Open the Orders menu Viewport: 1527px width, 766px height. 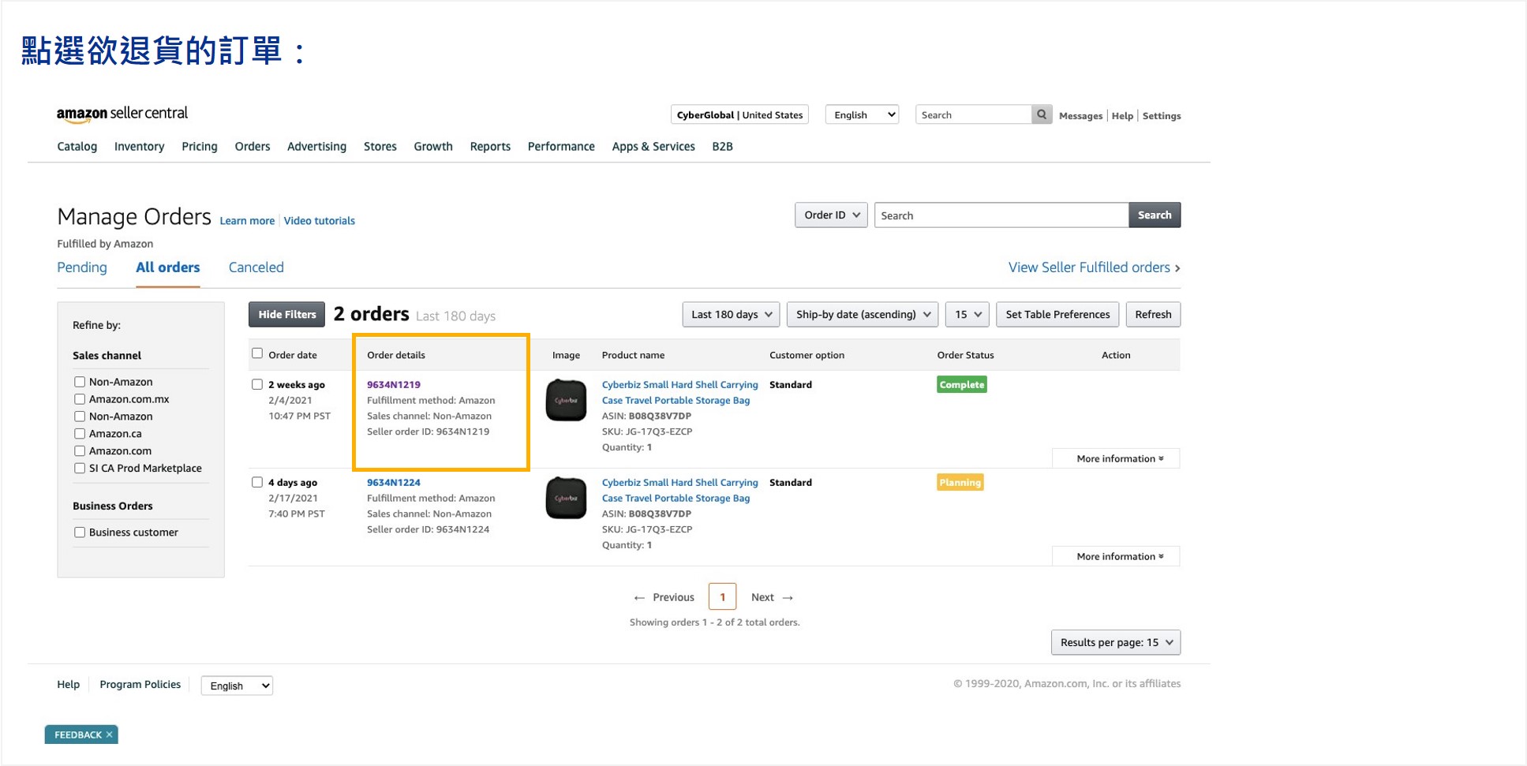tap(253, 147)
